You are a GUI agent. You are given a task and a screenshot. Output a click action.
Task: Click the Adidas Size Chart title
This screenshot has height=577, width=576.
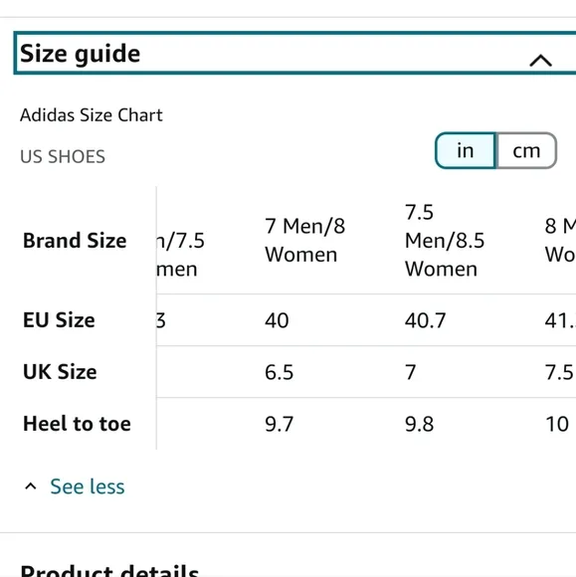tap(92, 115)
